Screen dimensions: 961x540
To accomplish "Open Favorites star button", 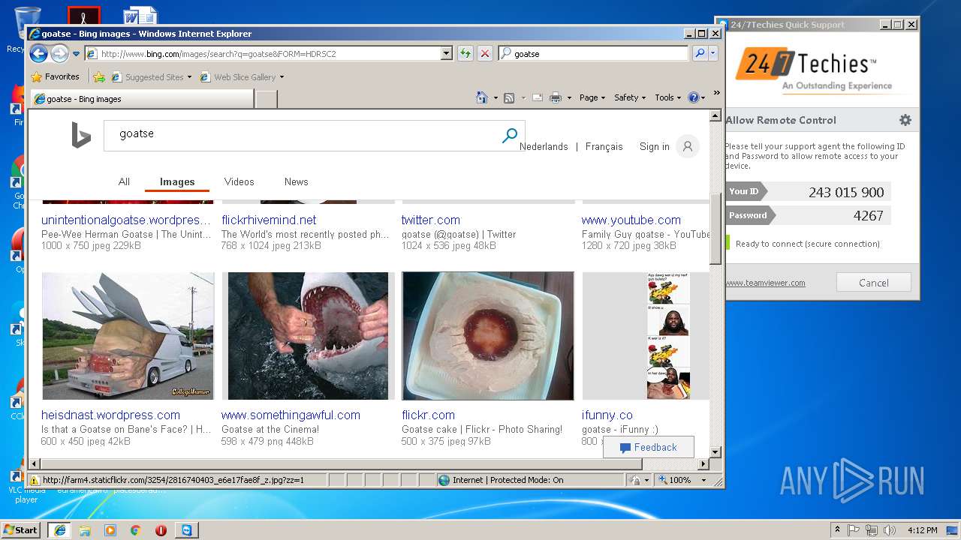I will click(55, 76).
